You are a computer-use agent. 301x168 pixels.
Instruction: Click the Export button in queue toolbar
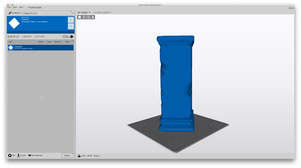pyautogui.click(x=41, y=42)
